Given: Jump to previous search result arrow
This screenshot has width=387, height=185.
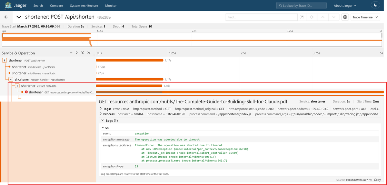Looking at the screenshot, I should (x=322, y=17).
